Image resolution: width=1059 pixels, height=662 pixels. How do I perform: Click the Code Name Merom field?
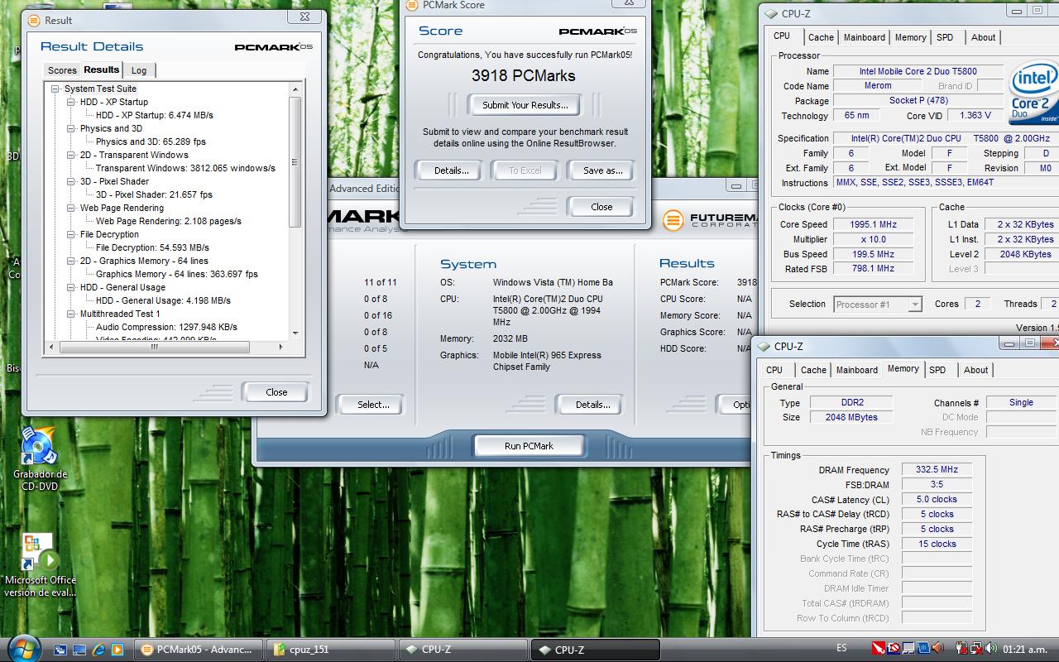pos(877,86)
